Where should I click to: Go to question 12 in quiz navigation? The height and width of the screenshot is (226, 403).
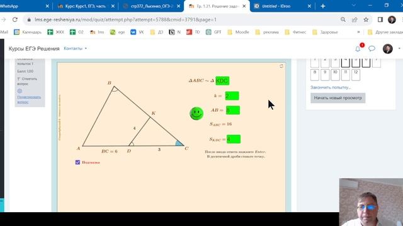[356, 75]
